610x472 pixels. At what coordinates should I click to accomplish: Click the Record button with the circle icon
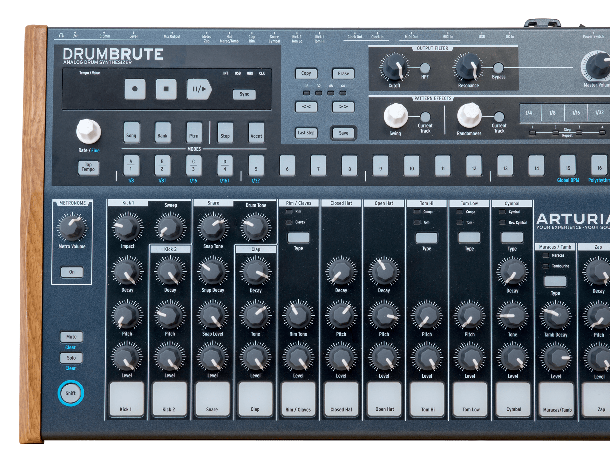135,89
